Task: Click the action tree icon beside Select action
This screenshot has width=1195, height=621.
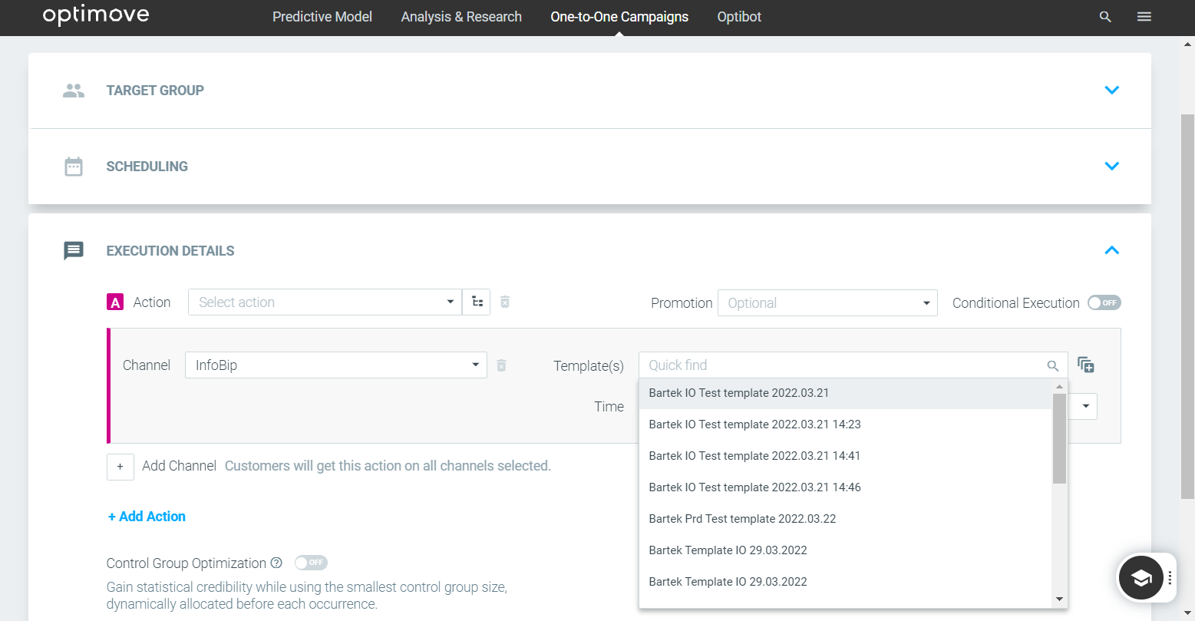Action: pos(477,302)
